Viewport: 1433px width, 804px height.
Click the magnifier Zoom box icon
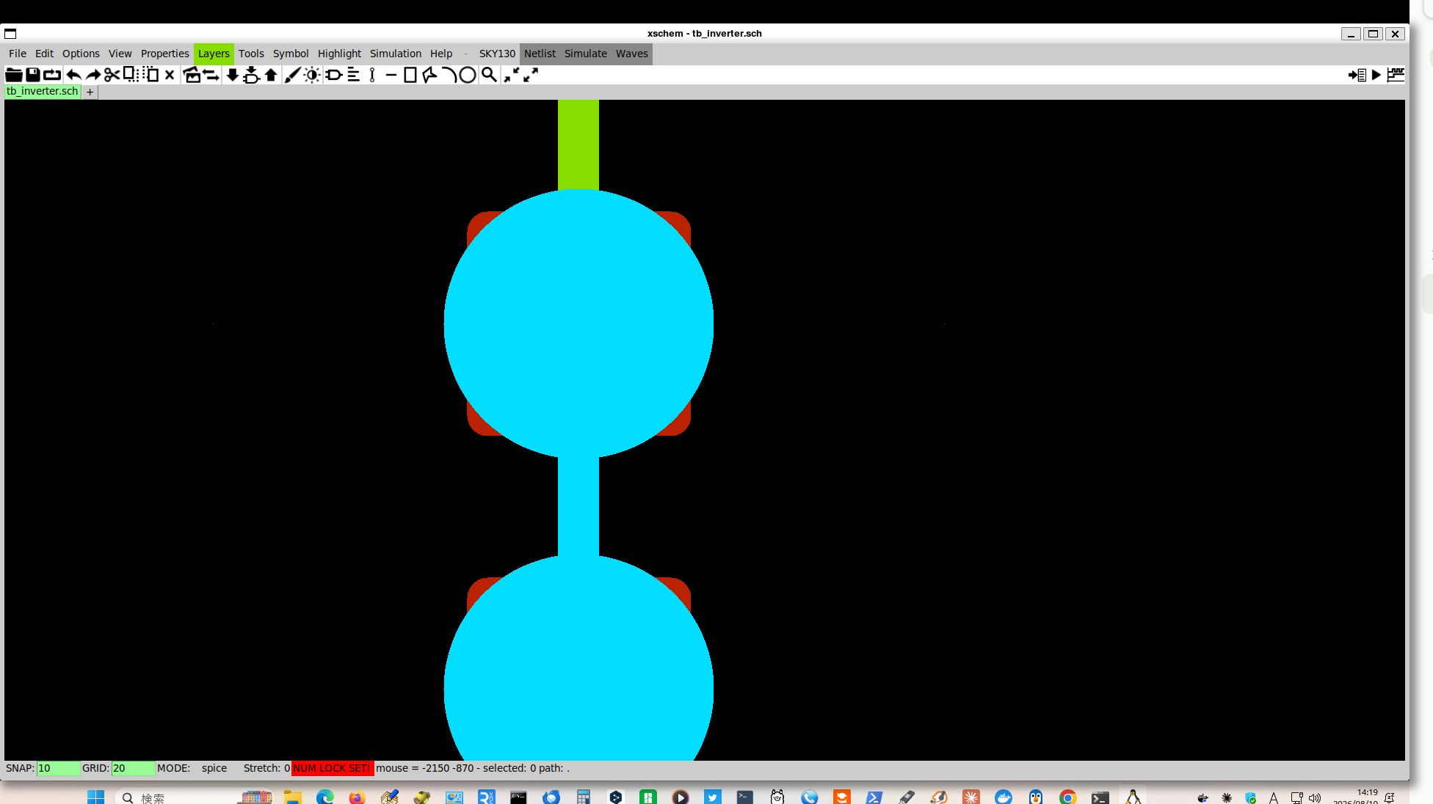[489, 75]
